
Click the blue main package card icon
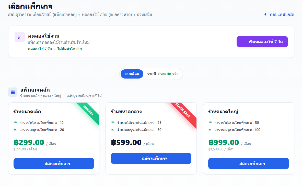13,92
